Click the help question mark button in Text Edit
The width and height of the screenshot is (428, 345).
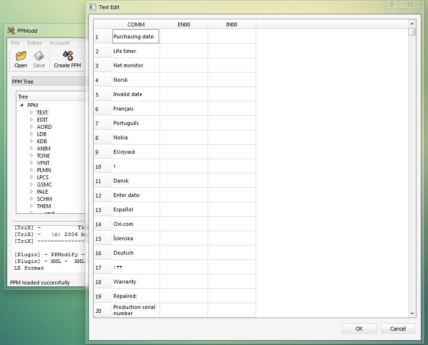click(391, 4)
